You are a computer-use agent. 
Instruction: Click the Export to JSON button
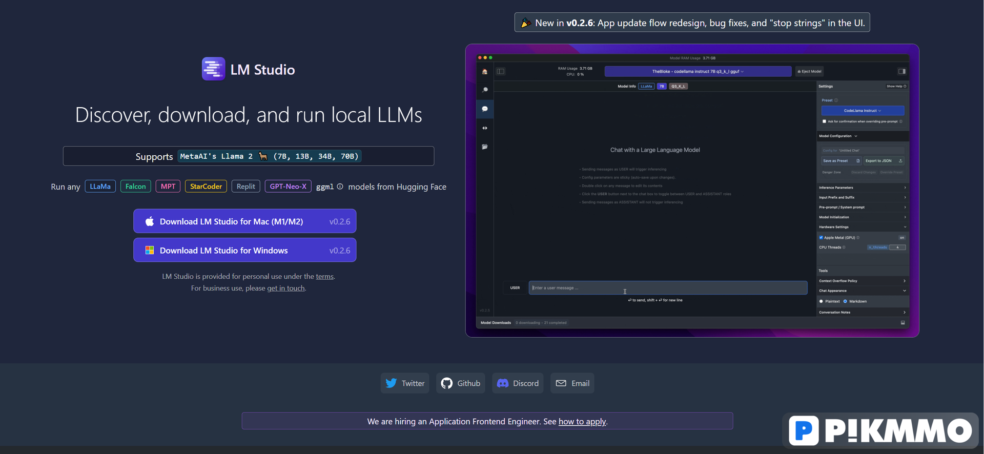(884, 161)
